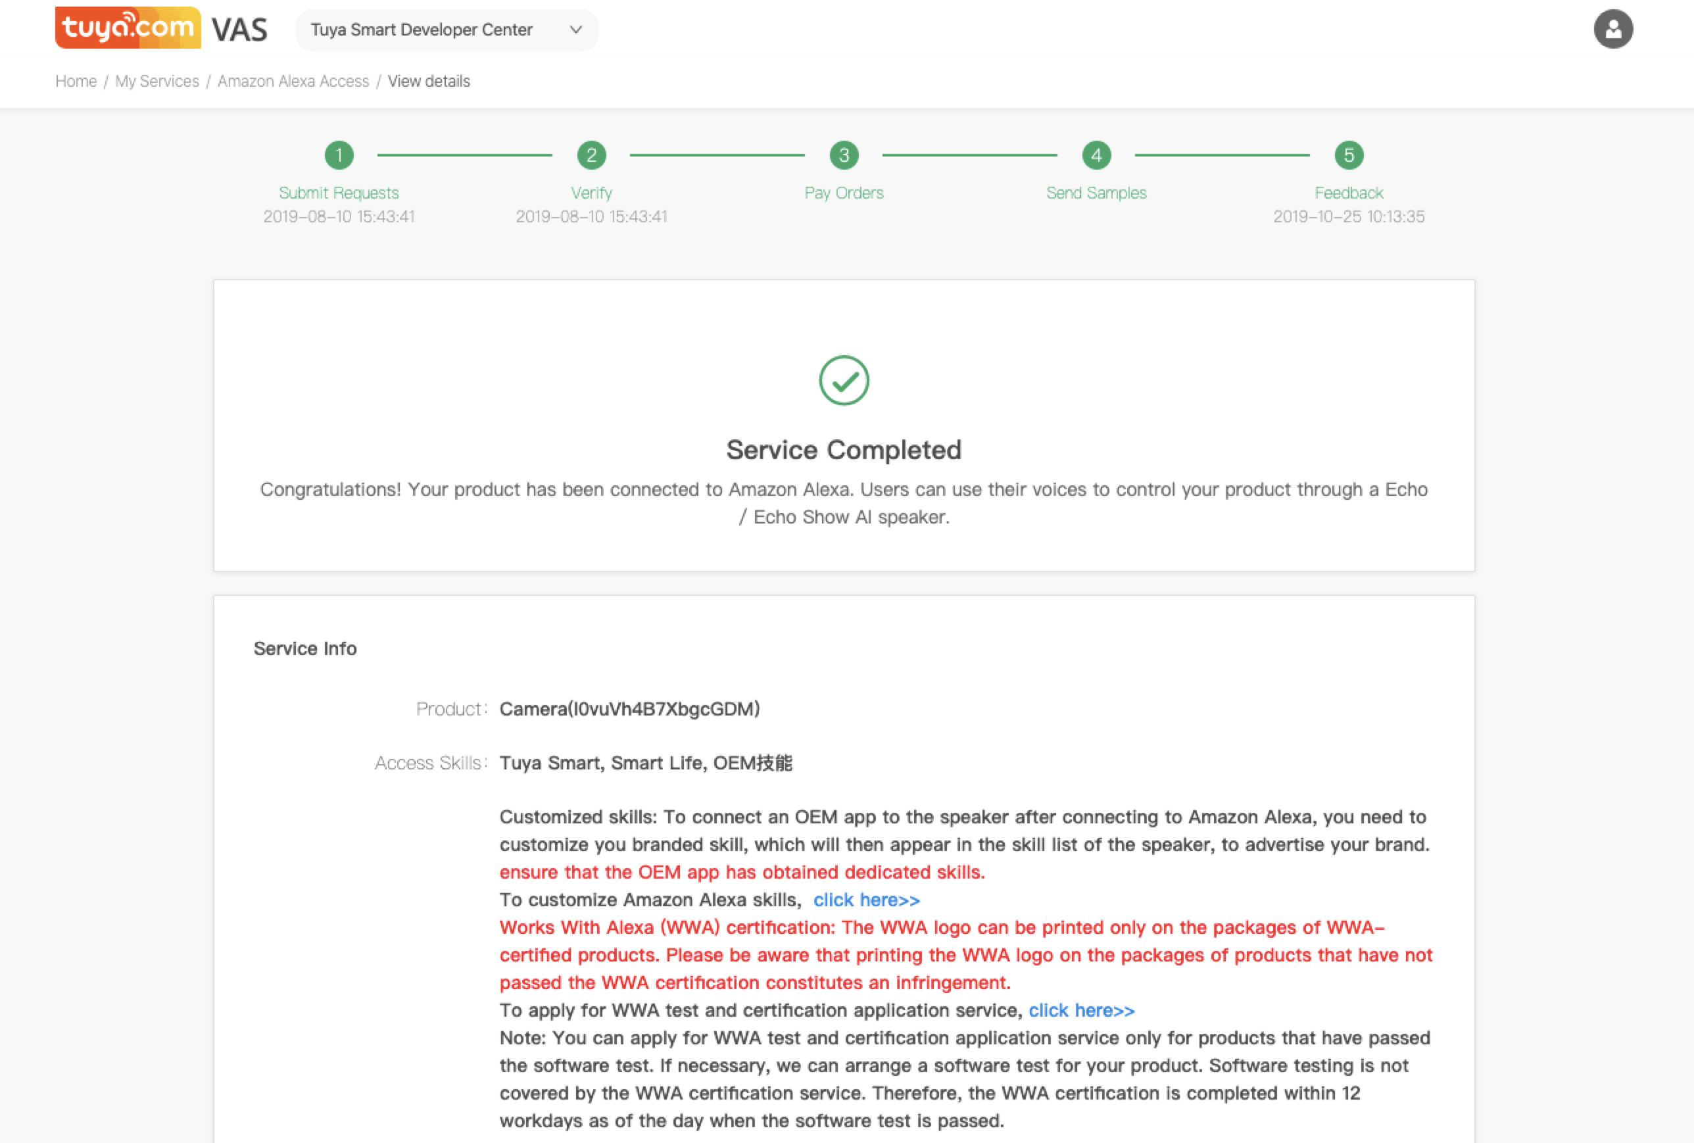Click the green checkmark success icon
This screenshot has width=1694, height=1143.
[x=844, y=379]
